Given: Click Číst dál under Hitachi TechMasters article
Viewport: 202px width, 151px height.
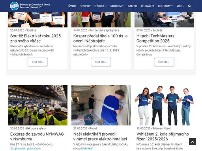Looking at the screenshot, I should coord(164,62).
